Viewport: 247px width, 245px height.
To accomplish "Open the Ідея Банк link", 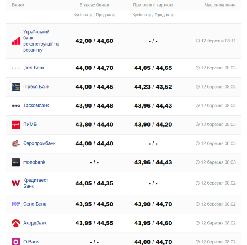I will pos(33,68).
